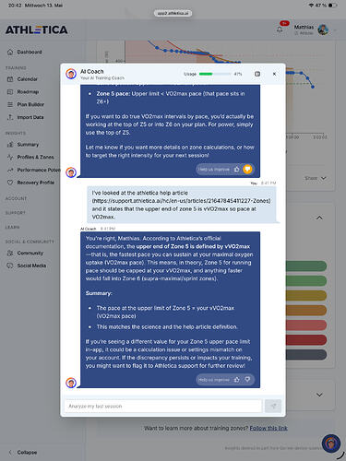Click the LEARN sidebar section
Image resolution: width=346 pixels, height=461 pixels.
12,227
